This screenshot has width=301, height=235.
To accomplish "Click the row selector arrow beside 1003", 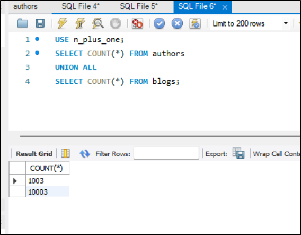I will click(15, 181).
